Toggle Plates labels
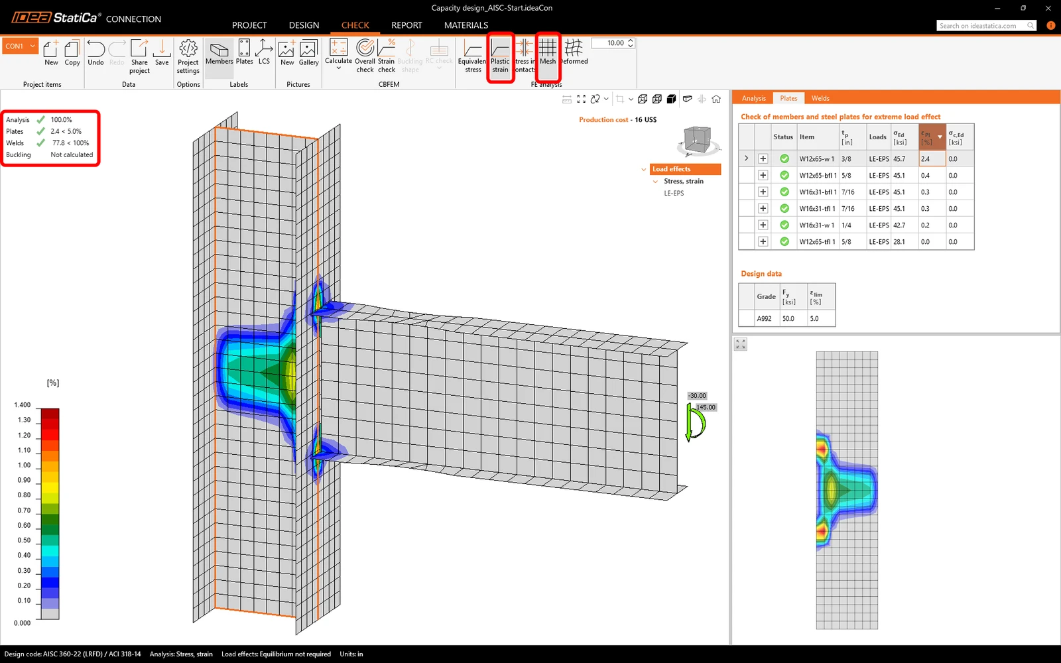The image size is (1061, 663). point(244,53)
